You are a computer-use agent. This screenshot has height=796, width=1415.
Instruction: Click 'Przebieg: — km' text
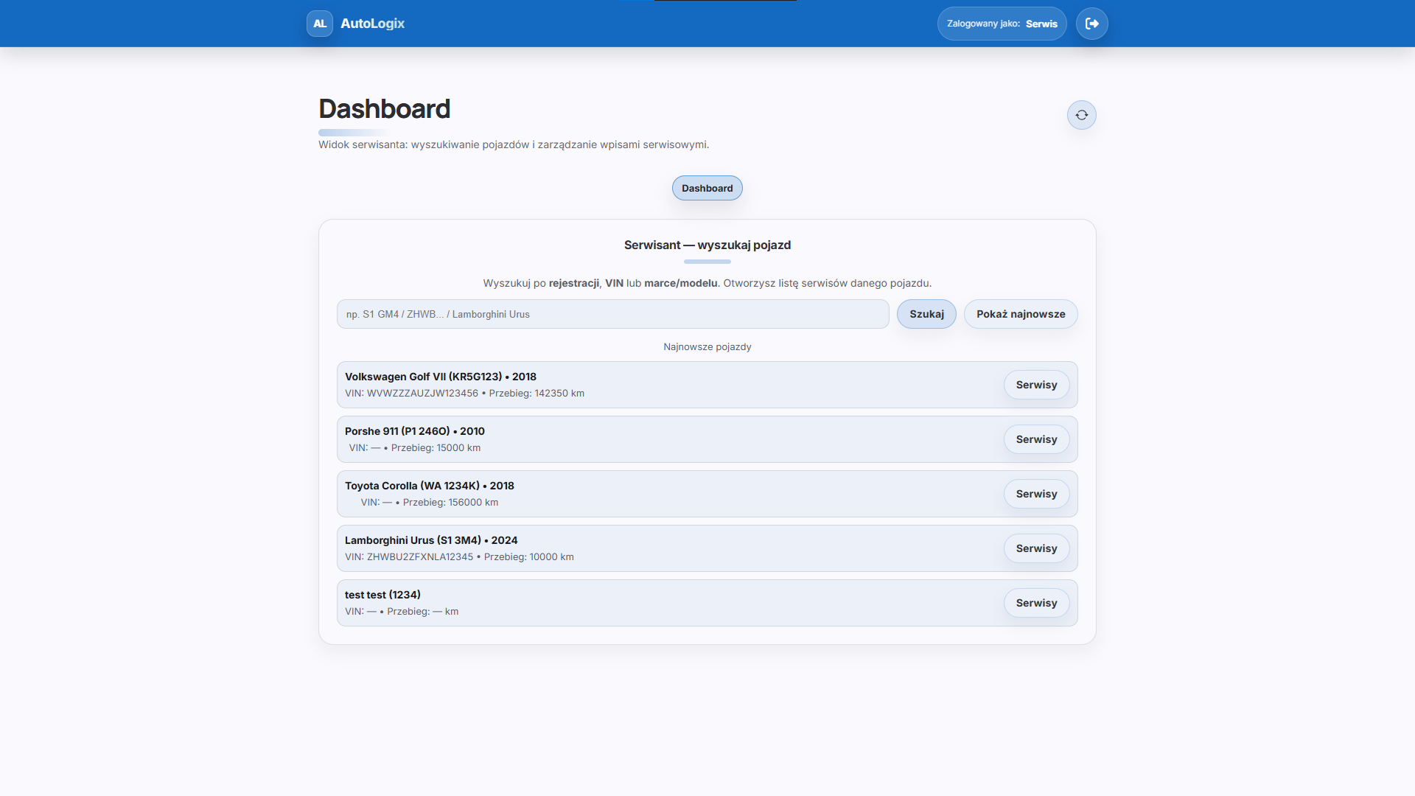point(422,612)
